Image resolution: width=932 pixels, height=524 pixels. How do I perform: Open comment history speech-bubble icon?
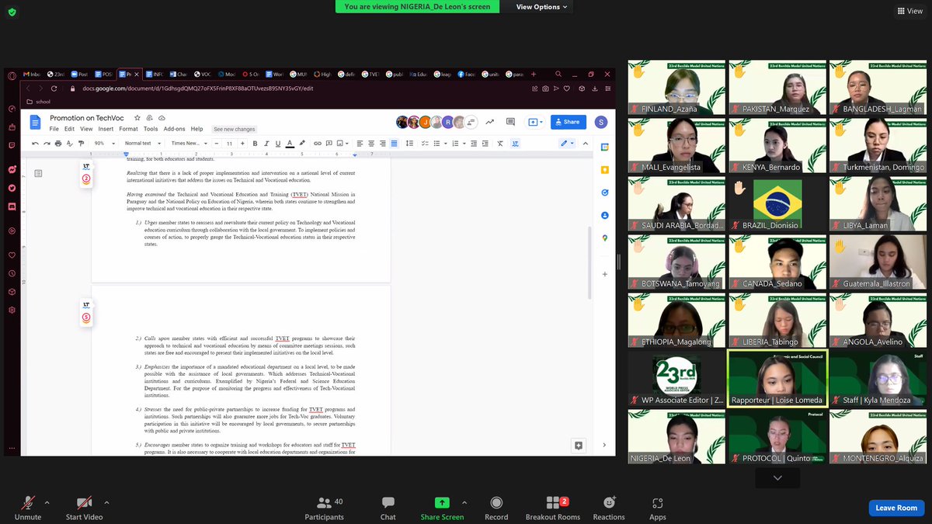pyautogui.click(x=510, y=122)
